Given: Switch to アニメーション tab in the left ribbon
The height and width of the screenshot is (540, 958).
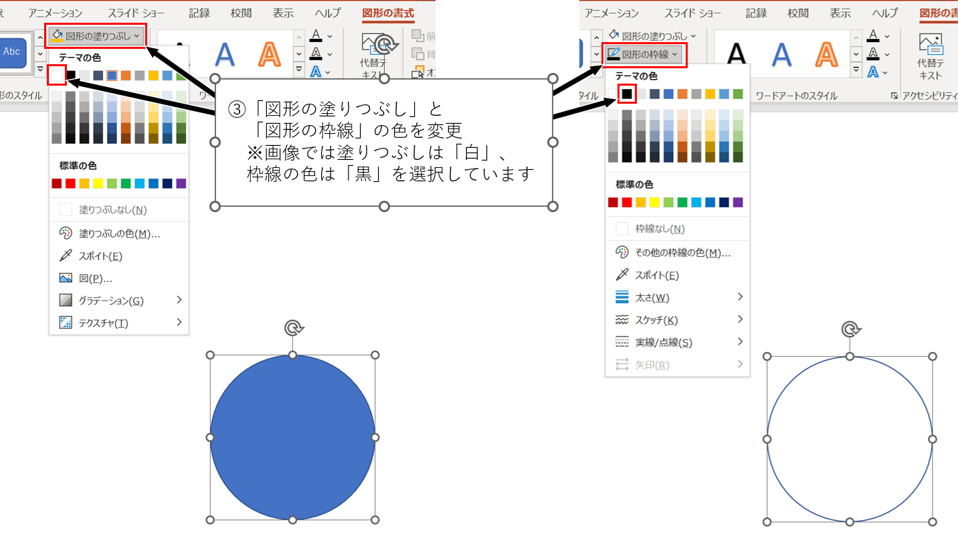Looking at the screenshot, I should [56, 13].
